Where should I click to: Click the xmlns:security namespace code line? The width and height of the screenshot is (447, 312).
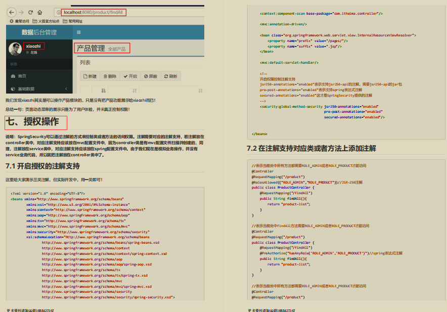[x=88, y=232]
